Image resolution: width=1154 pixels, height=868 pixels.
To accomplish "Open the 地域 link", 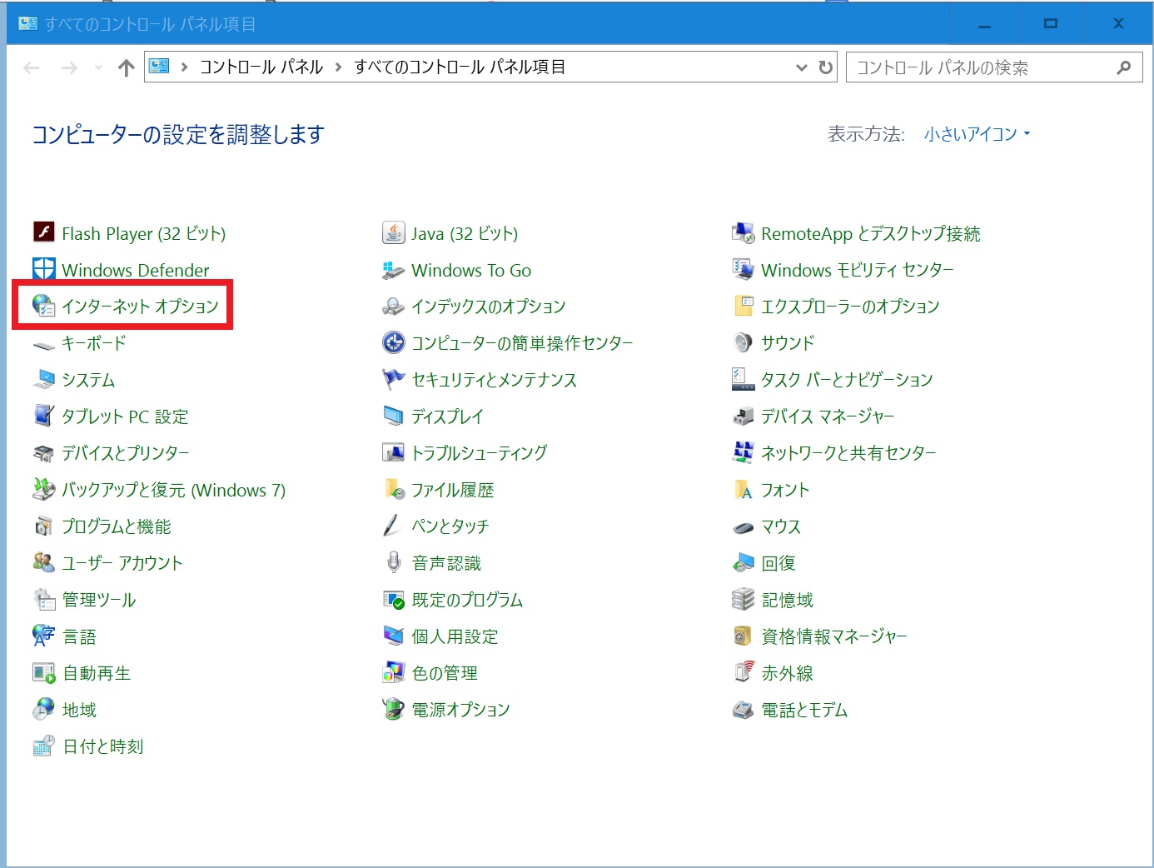I will (80, 710).
